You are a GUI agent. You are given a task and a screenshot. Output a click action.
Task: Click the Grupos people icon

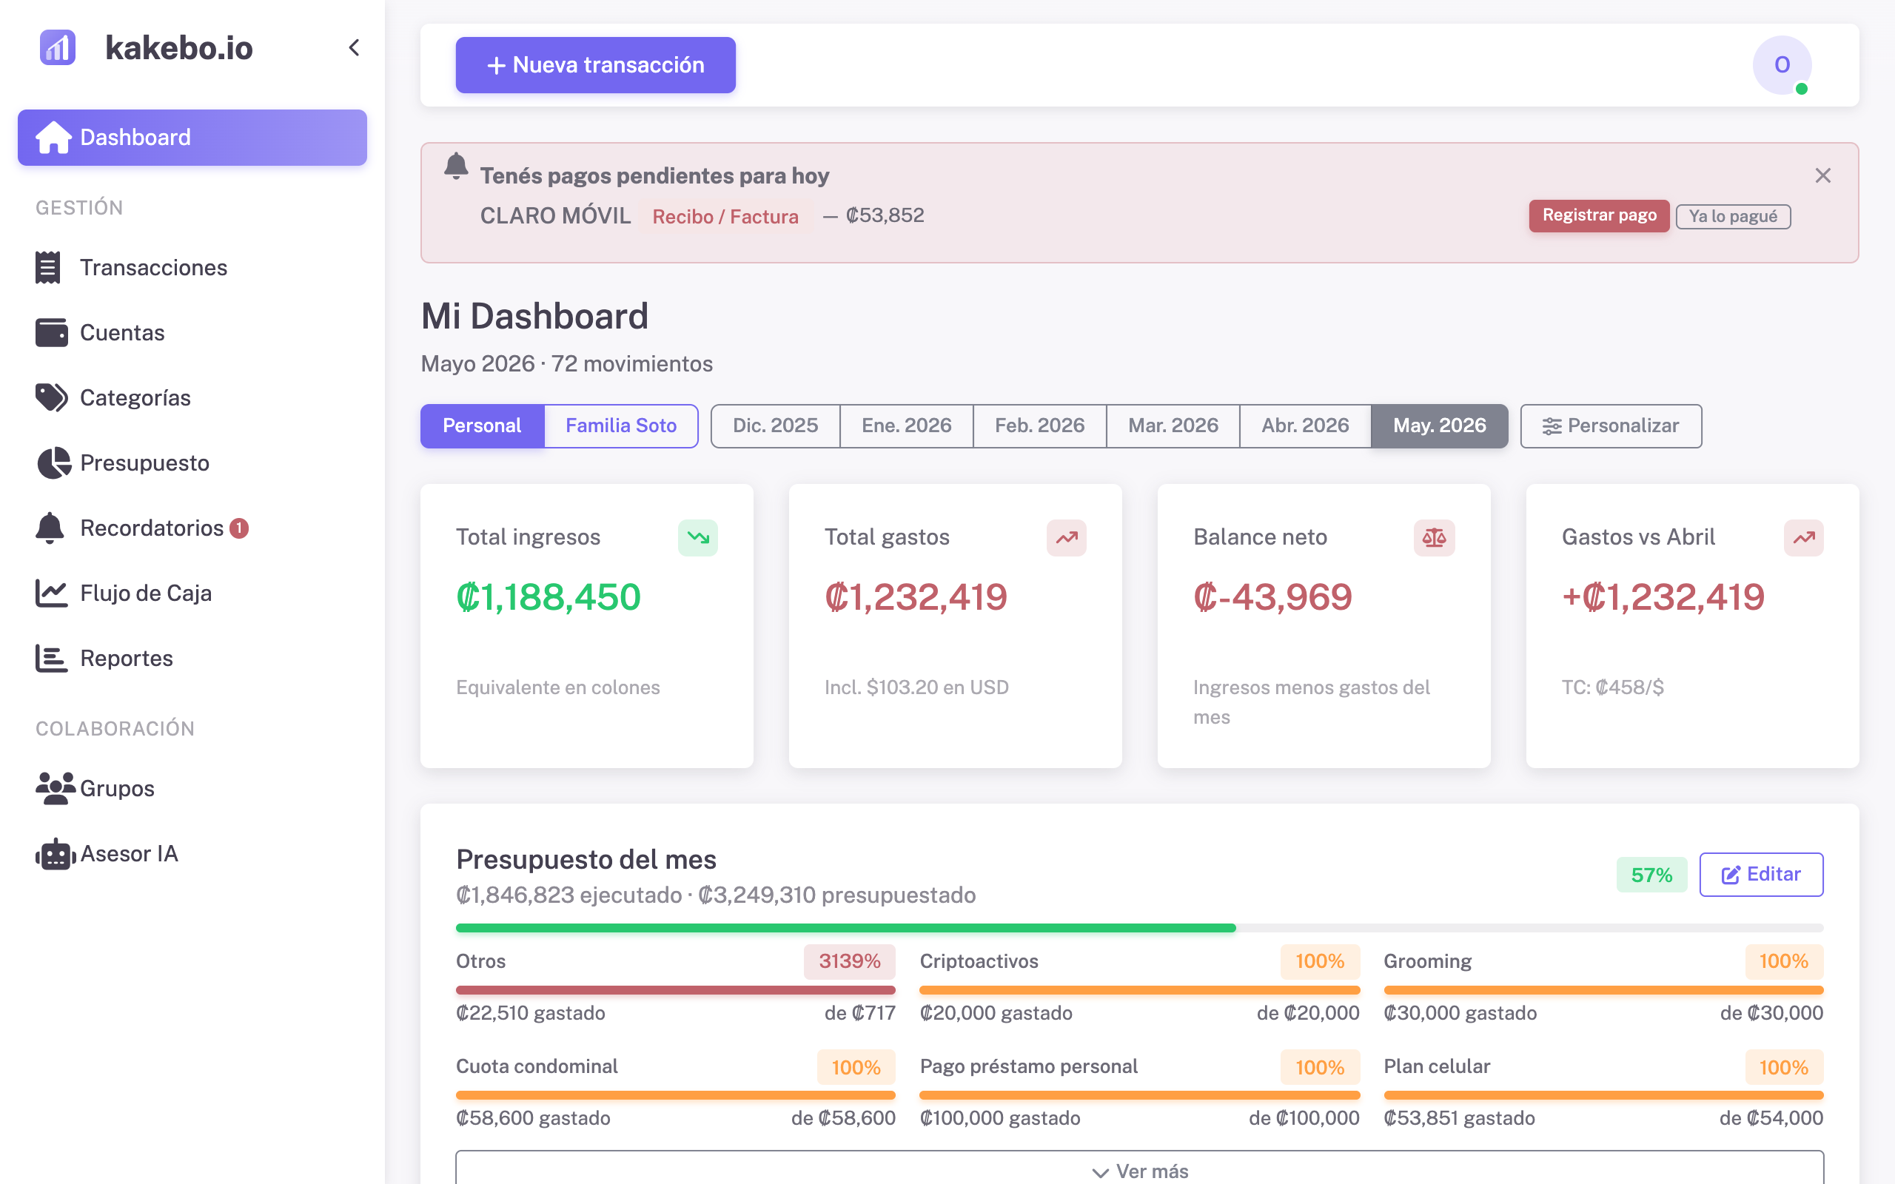click(55, 788)
